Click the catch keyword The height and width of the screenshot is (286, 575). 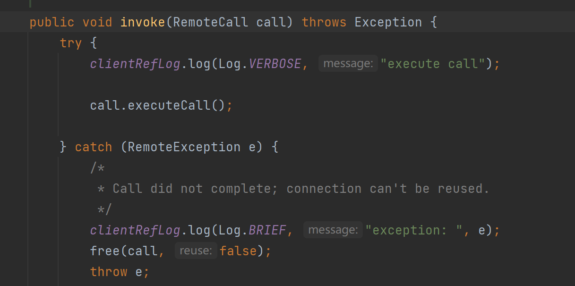(94, 147)
